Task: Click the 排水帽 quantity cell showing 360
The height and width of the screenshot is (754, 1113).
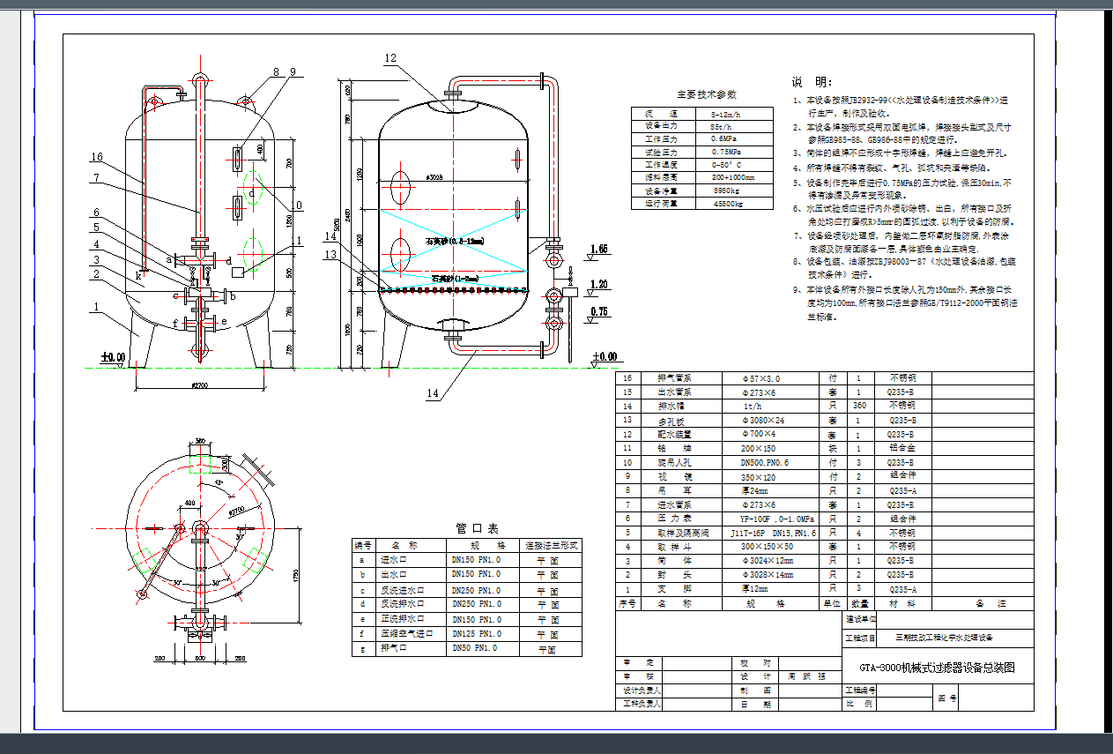Action: pos(858,405)
